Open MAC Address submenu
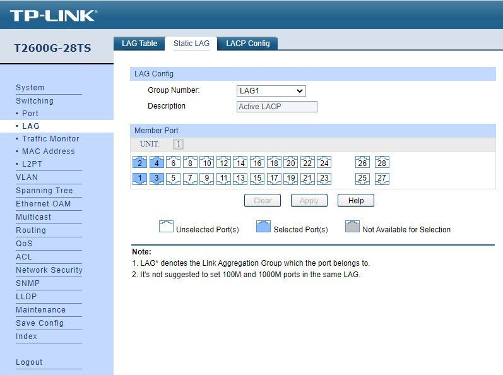The image size is (503, 375). click(49, 151)
